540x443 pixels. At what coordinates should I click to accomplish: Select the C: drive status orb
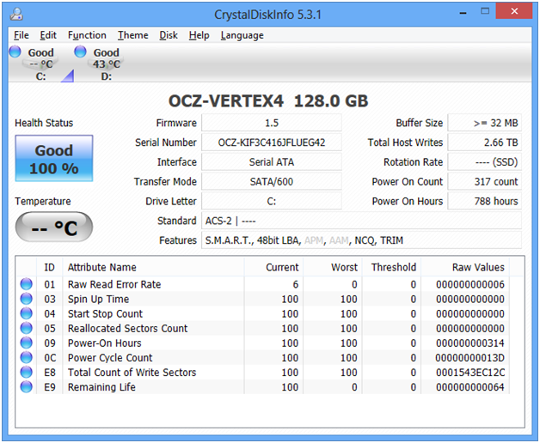tap(15, 52)
